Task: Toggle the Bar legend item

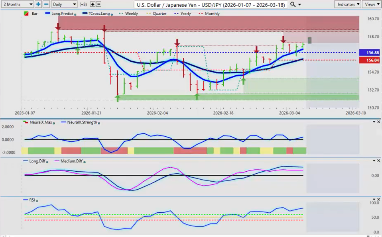Action: pyautogui.click(x=32, y=14)
